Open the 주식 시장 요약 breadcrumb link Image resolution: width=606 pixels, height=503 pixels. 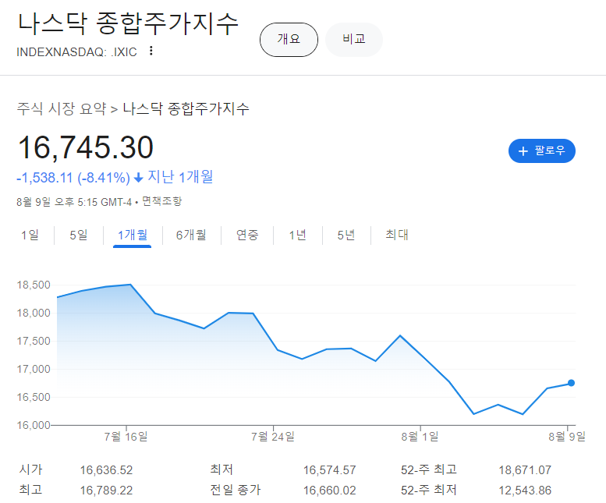pyautogui.click(x=62, y=108)
